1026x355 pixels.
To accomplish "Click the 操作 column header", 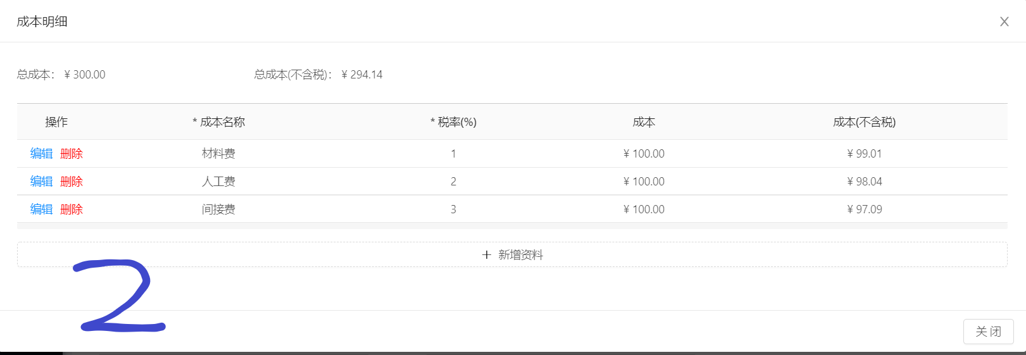I will coord(56,122).
